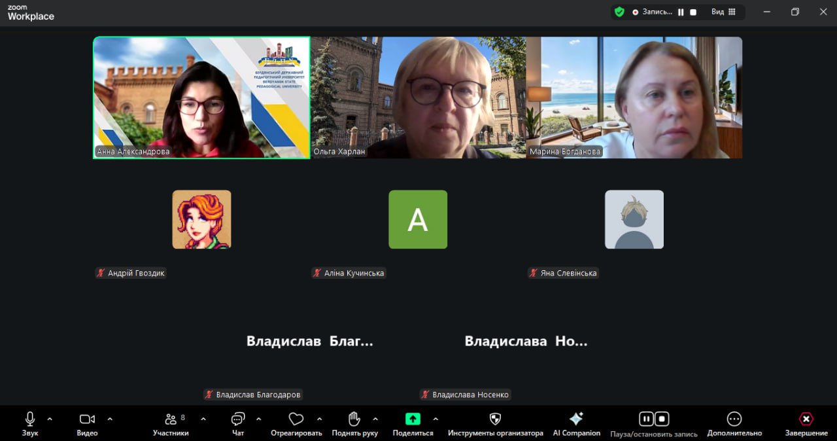Open the Участники participants panel
Viewport: 837px width, 441px height.
pos(171,419)
